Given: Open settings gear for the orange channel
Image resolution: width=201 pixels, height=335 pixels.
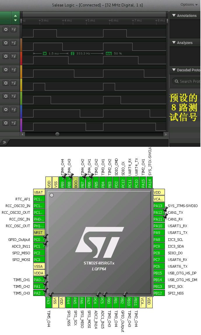Looking at the screenshot, I should 6,69.
